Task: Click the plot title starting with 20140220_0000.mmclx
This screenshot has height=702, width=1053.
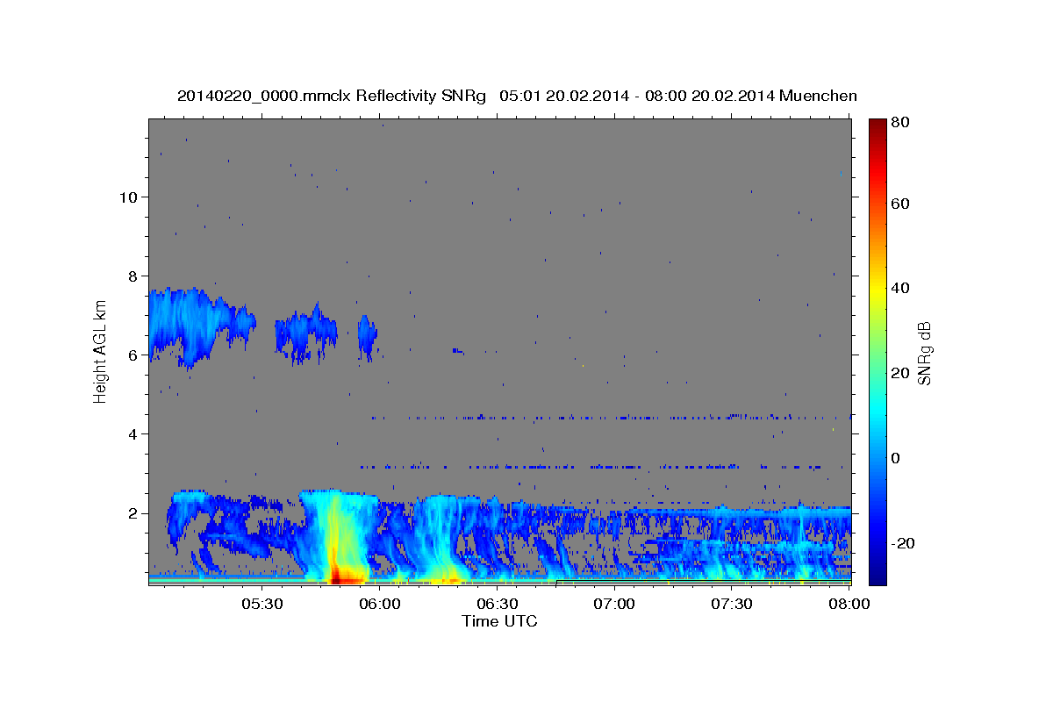Action: 517,96
